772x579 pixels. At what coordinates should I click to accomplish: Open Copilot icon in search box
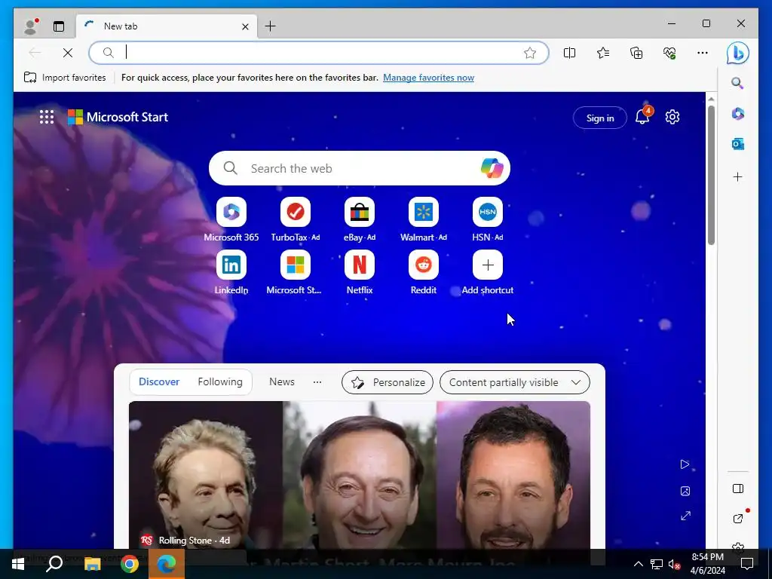pos(492,168)
